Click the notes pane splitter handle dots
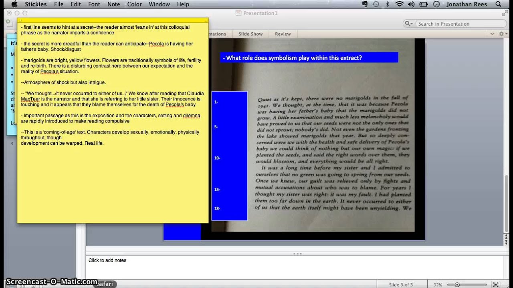 coord(297,253)
